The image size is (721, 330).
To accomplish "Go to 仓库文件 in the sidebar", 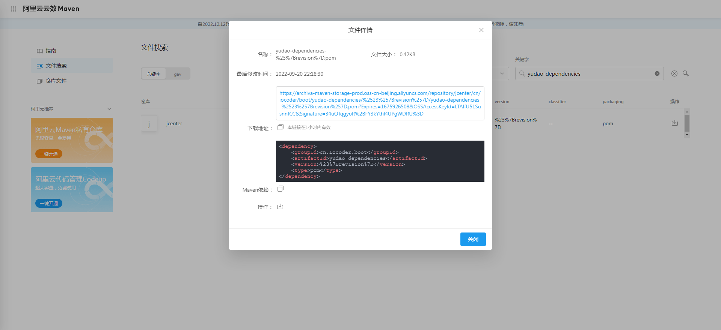I will point(72,81).
